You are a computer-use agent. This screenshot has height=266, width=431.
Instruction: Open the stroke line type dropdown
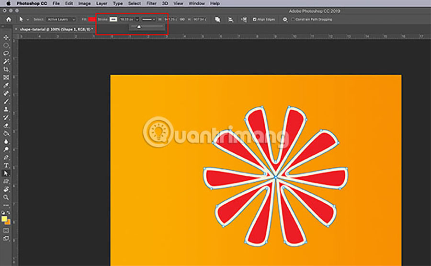(149, 20)
